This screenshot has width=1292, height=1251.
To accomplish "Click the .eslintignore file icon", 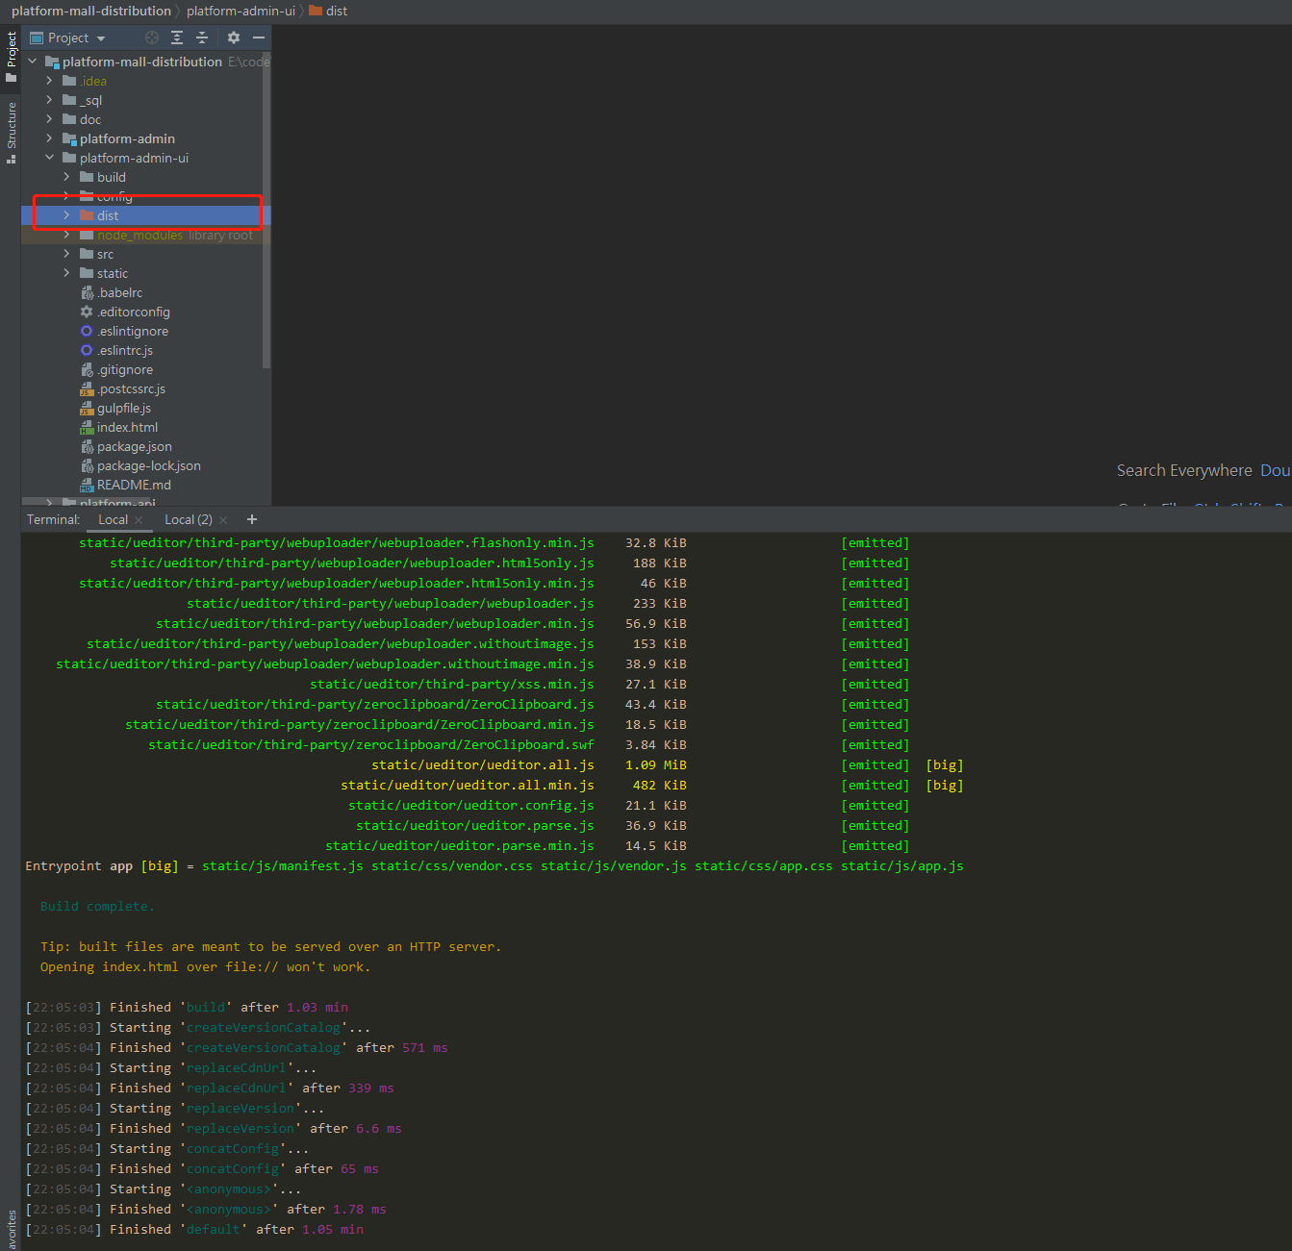I will tap(87, 331).
